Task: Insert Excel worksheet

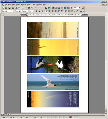Action: (59, 8)
